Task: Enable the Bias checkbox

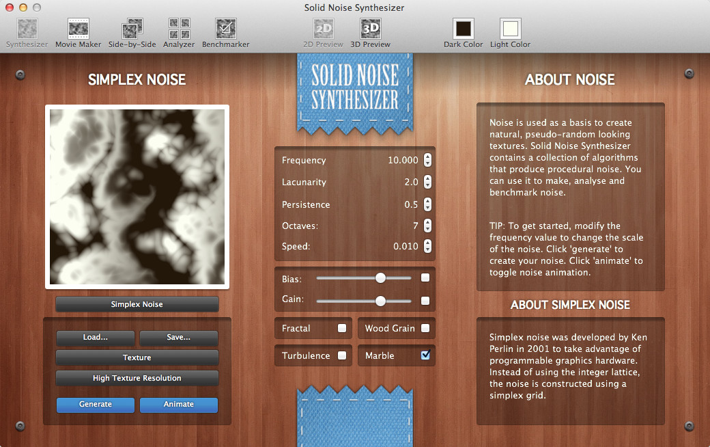Action: [425, 277]
